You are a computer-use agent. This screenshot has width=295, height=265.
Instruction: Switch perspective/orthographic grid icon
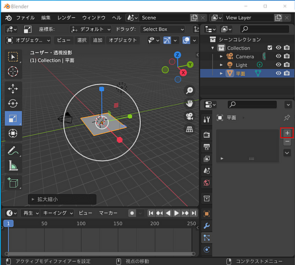tap(190, 129)
